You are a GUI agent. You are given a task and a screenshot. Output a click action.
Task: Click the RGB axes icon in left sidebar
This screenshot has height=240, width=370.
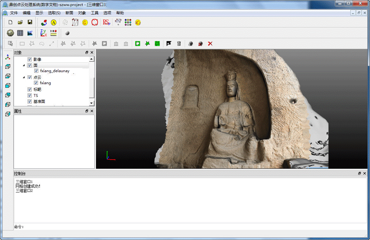click(8, 57)
